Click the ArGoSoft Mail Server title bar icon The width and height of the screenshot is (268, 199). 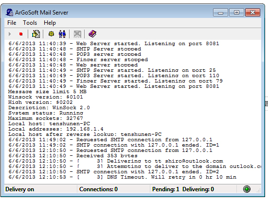point(9,13)
